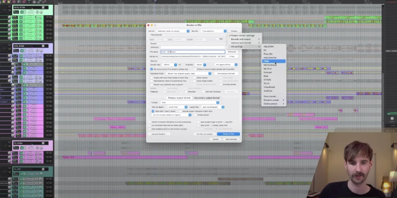The image size is (397, 198).
Task: Select the KEYS_STEM track name
Action: pyautogui.click(x=19, y=7)
